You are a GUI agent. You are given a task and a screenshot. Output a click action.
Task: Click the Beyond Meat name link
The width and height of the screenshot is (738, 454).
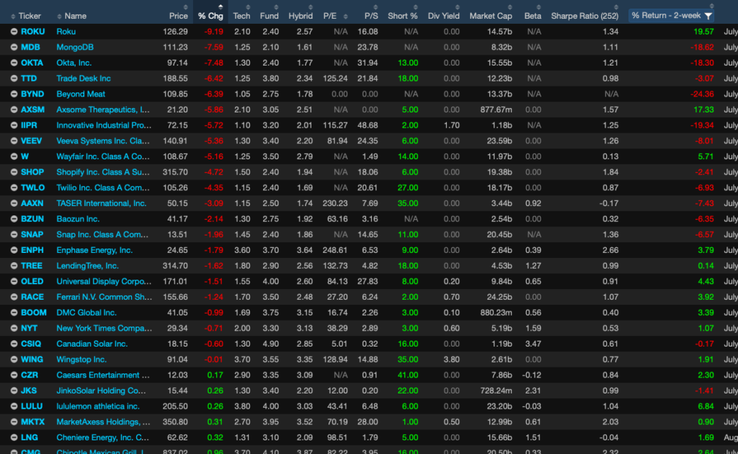click(81, 94)
